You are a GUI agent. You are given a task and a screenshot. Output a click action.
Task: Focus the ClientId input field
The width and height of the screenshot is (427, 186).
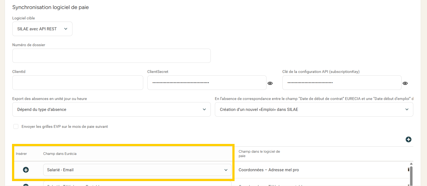coord(78,83)
